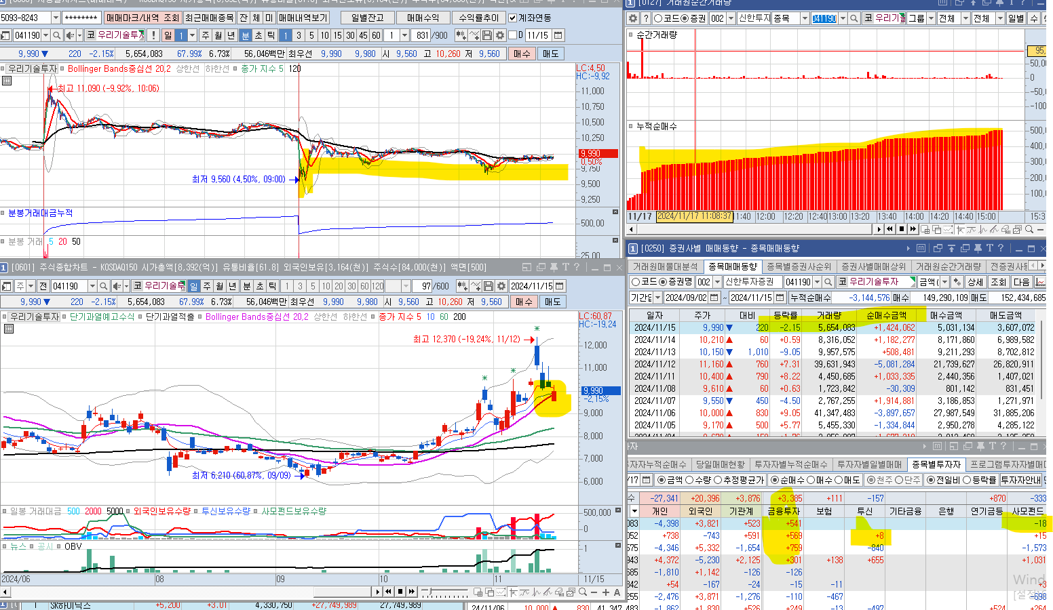Open broker code 002 dropdown in 거래원순간거래량
This screenshot has height=610, width=1053.
[731, 18]
